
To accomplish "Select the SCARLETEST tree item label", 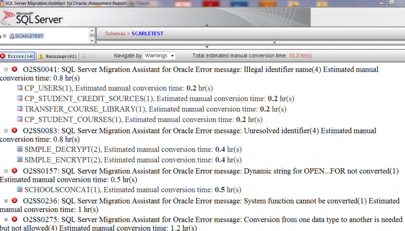I will tap(29, 36).
